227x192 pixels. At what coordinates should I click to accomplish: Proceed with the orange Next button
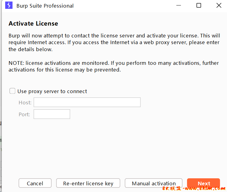coord(204,183)
